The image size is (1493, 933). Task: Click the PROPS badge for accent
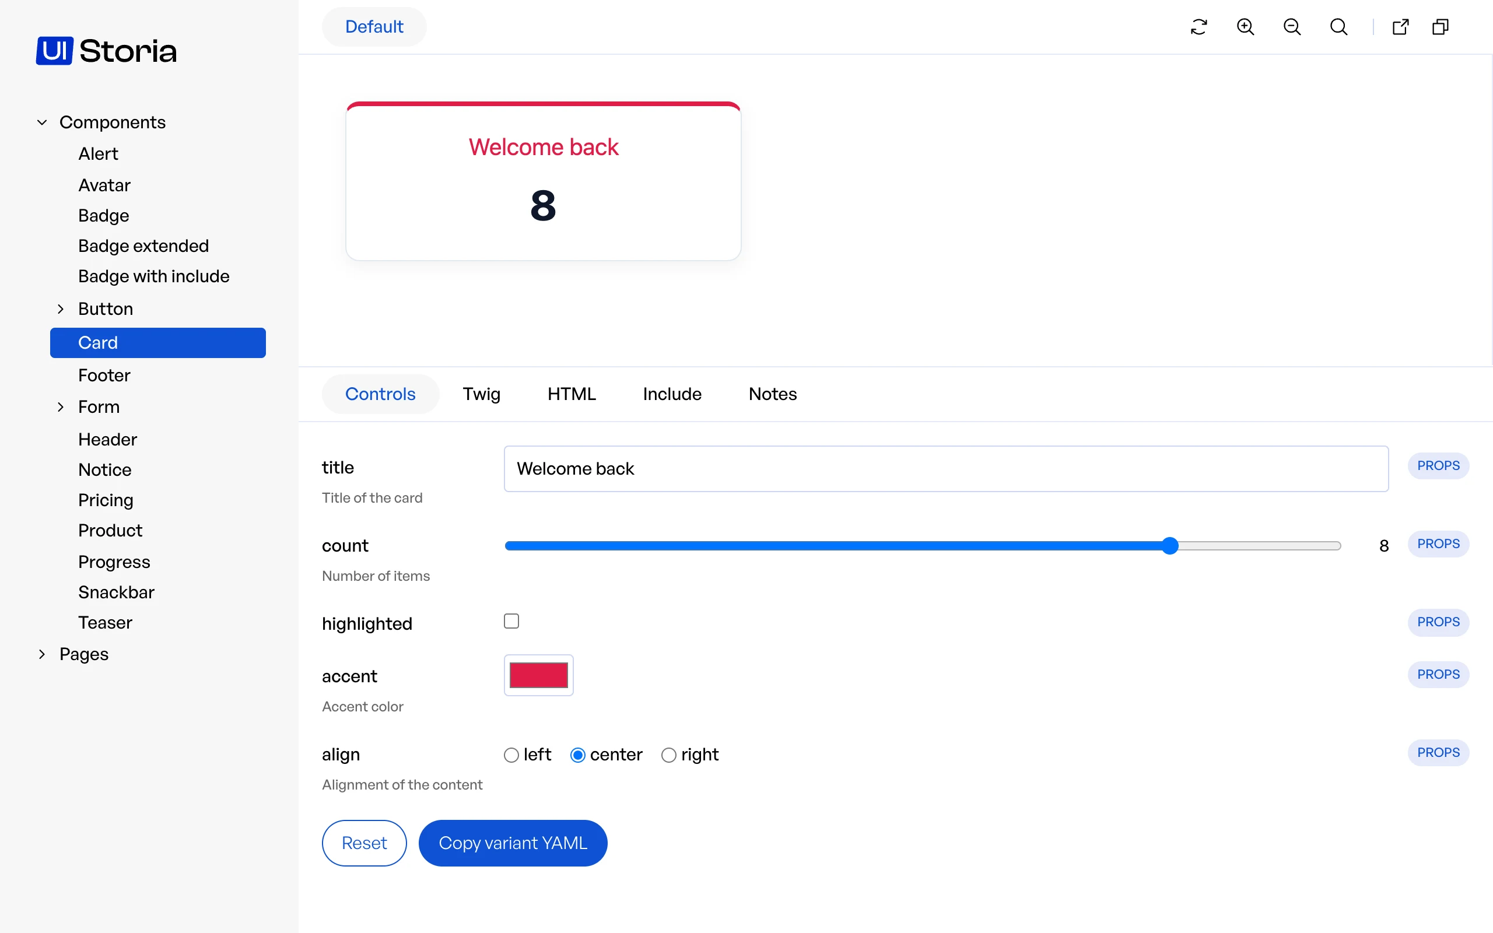[x=1438, y=675]
